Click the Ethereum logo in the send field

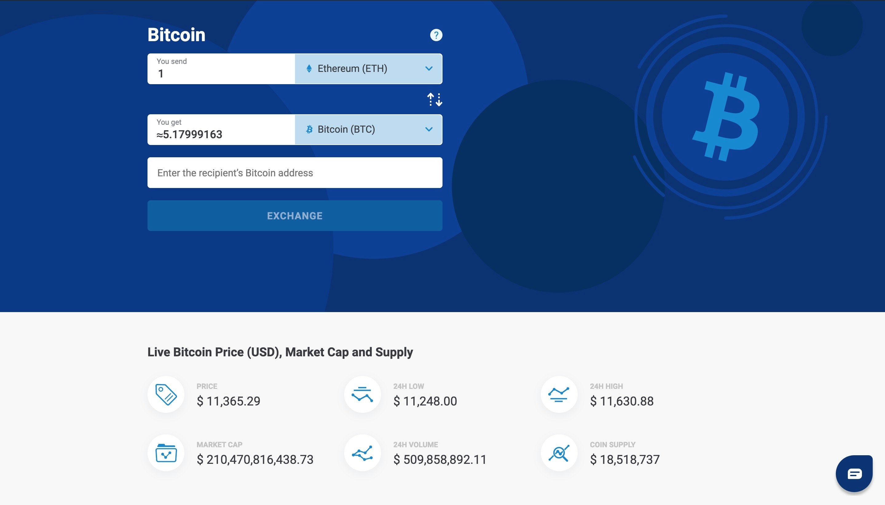(x=310, y=68)
